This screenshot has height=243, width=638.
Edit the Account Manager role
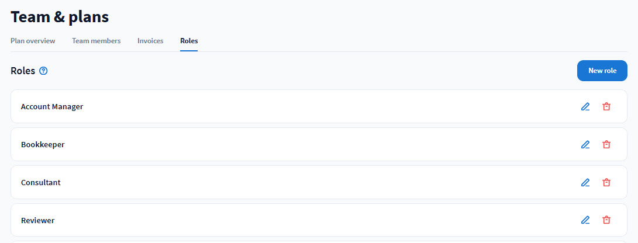point(585,107)
